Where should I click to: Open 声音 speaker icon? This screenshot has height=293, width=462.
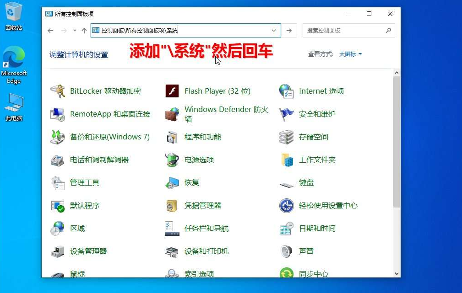(x=286, y=251)
